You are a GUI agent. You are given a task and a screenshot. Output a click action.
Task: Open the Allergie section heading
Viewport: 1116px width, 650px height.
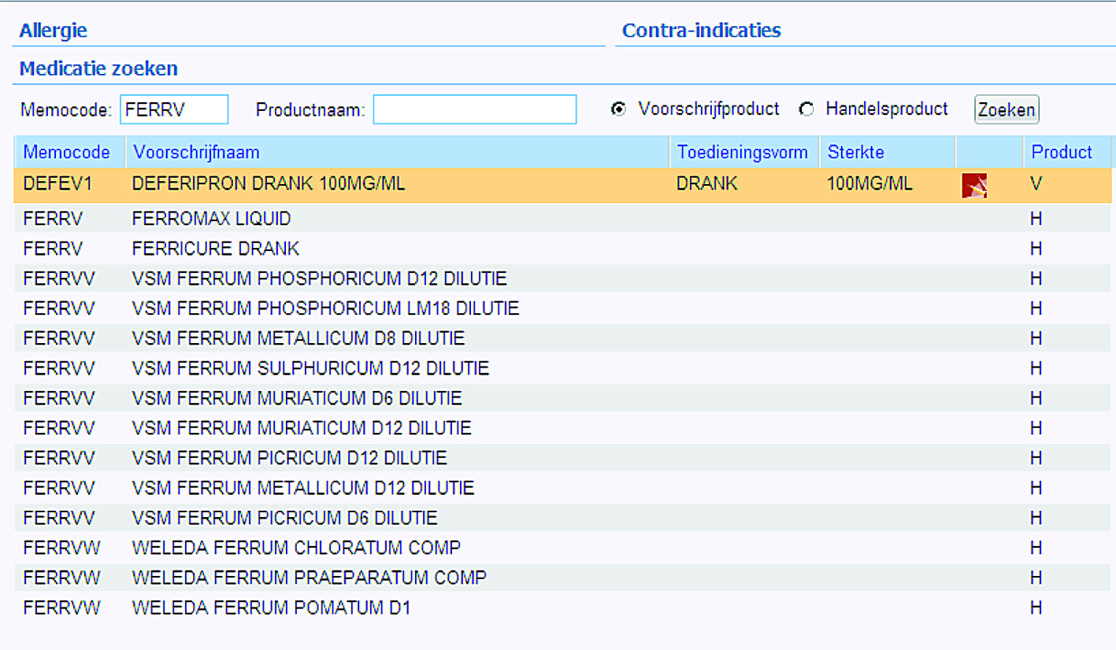(53, 31)
